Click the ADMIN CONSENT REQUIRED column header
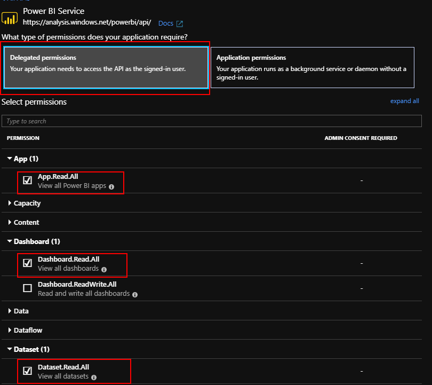 (x=361, y=138)
